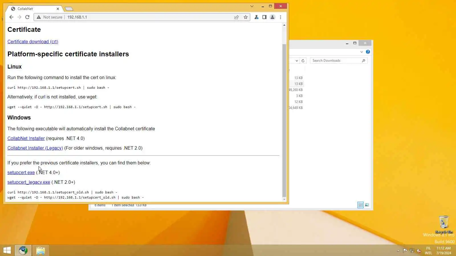
Task: Switch Explorer to large icons view
Action: click(x=367, y=205)
